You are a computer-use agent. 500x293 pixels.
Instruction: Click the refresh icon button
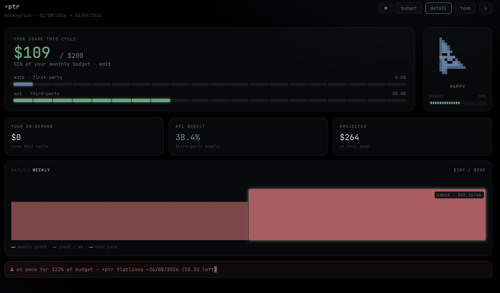click(x=485, y=8)
